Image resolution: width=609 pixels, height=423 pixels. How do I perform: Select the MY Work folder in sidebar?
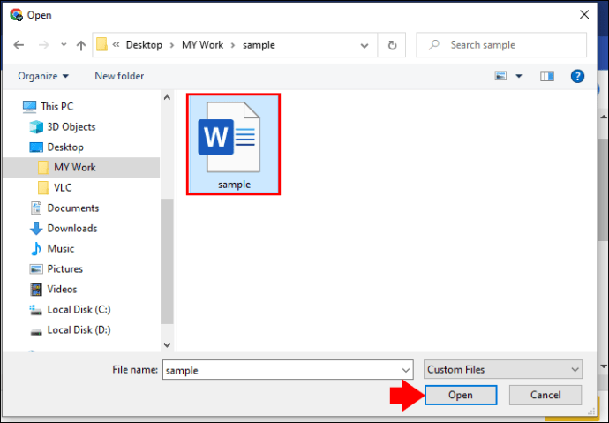(x=81, y=168)
